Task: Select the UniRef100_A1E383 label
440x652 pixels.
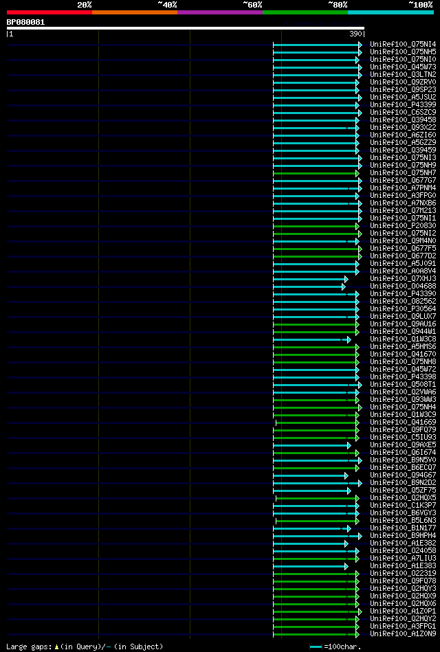Action: (x=403, y=566)
